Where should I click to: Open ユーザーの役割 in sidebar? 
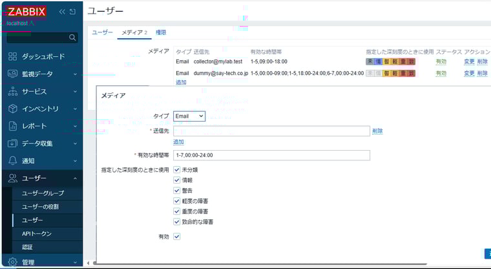tap(40, 207)
